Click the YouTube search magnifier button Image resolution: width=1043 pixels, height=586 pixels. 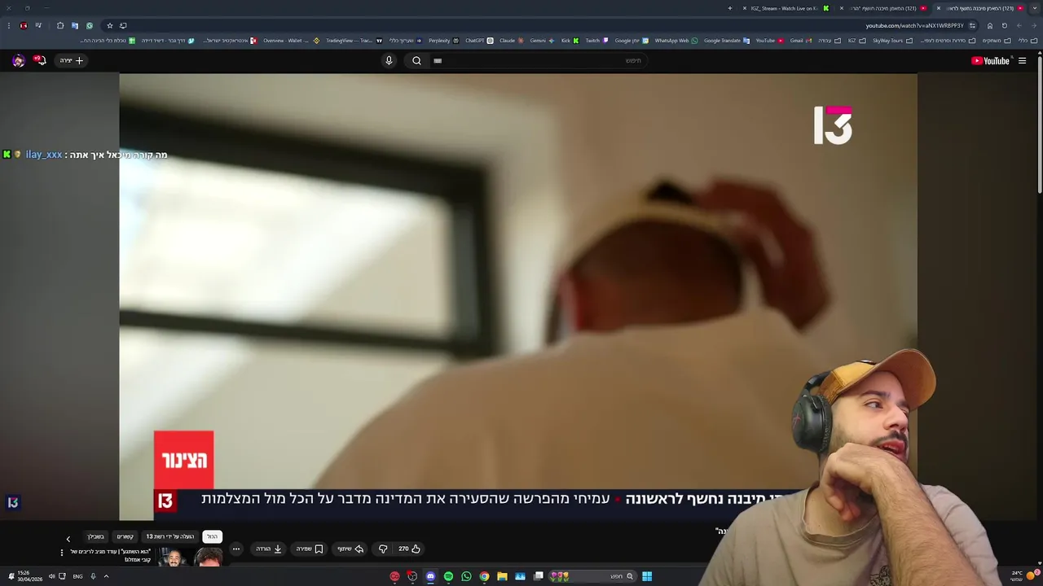point(416,60)
